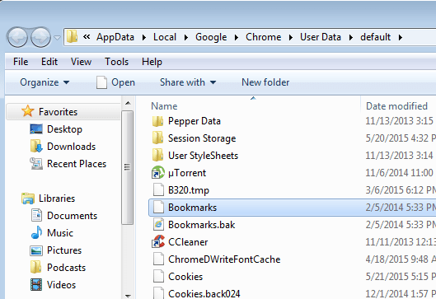Click the Videos library film icon
436x299 pixels.
point(36,285)
